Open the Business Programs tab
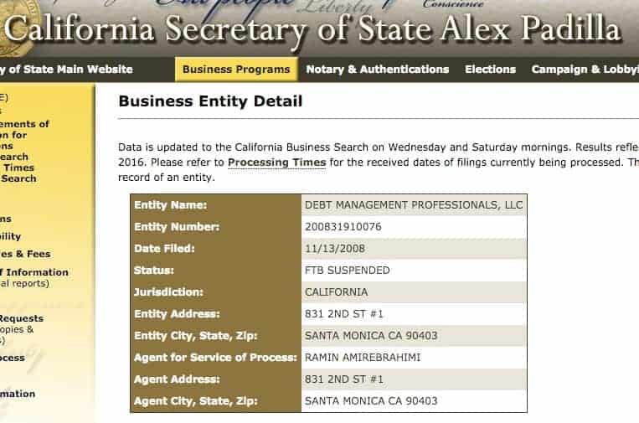This screenshot has width=639, height=423. coord(236,70)
